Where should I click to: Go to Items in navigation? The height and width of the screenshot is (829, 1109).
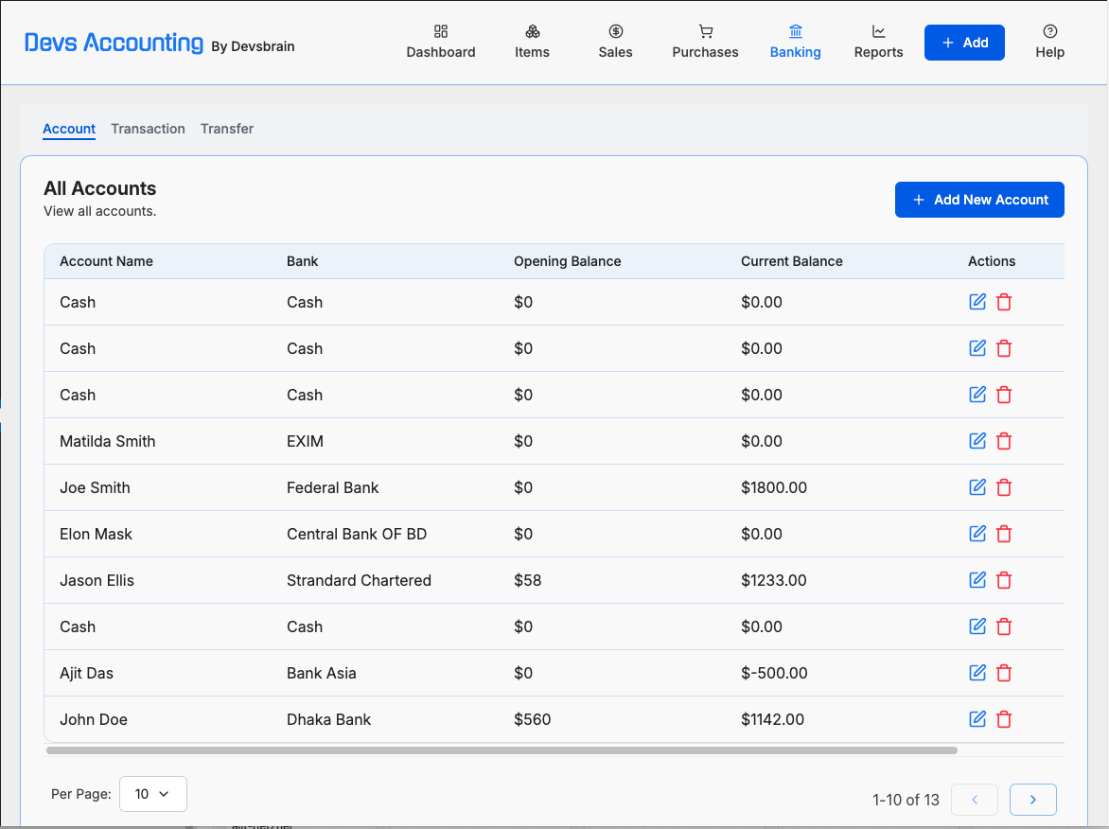[x=532, y=42]
